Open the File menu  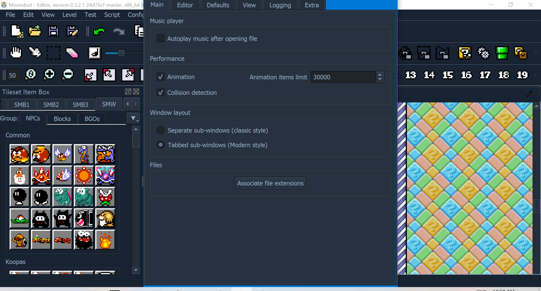click(10, 15)
